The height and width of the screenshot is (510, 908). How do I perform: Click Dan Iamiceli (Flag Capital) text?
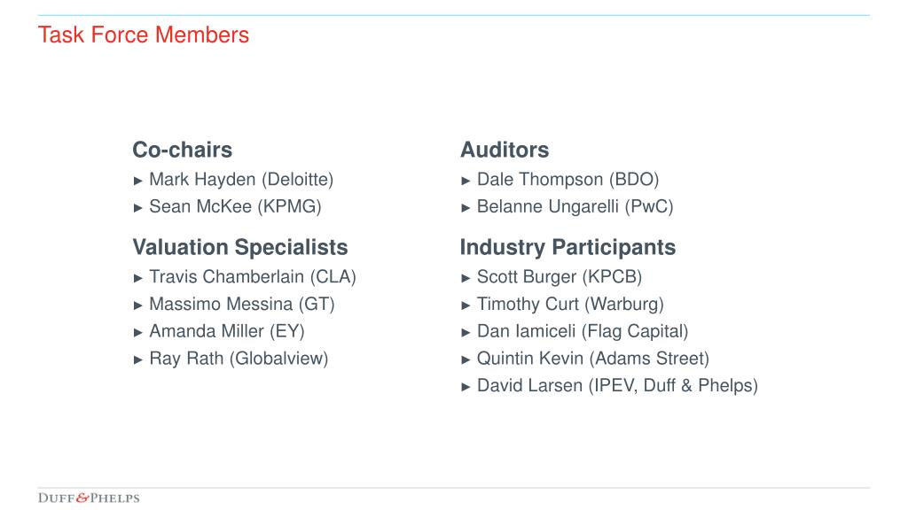point(583,331)
